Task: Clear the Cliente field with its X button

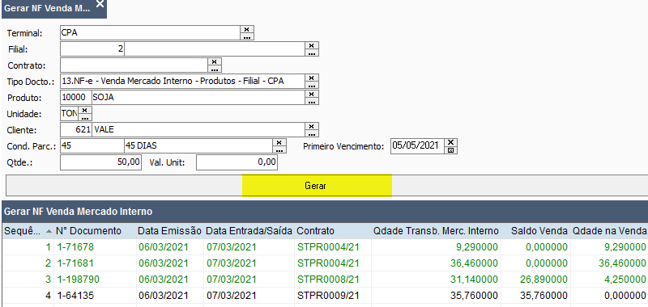Action: [x=312, y=126]
